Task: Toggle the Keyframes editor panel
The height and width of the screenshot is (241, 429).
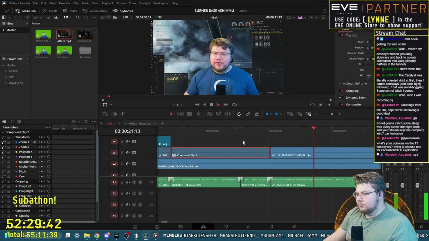Action: tap(123, 11)
